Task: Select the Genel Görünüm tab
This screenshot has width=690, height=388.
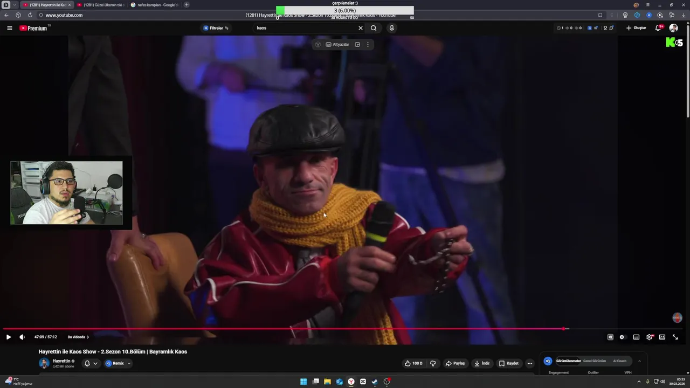Action: (595, 361)
